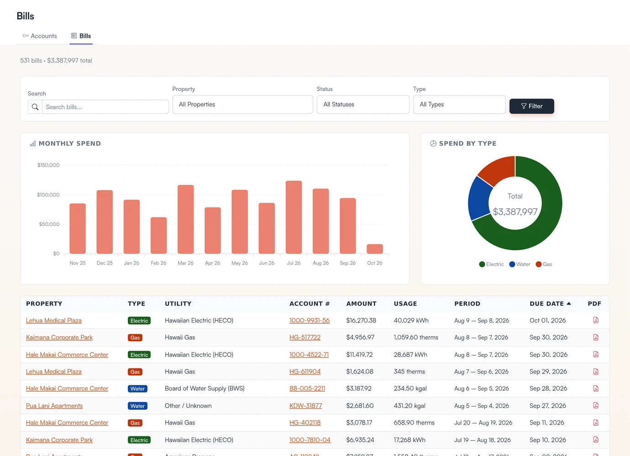Click the due date Oct 01, 2026
Screen dimensions: 630x456
[548, 321]
